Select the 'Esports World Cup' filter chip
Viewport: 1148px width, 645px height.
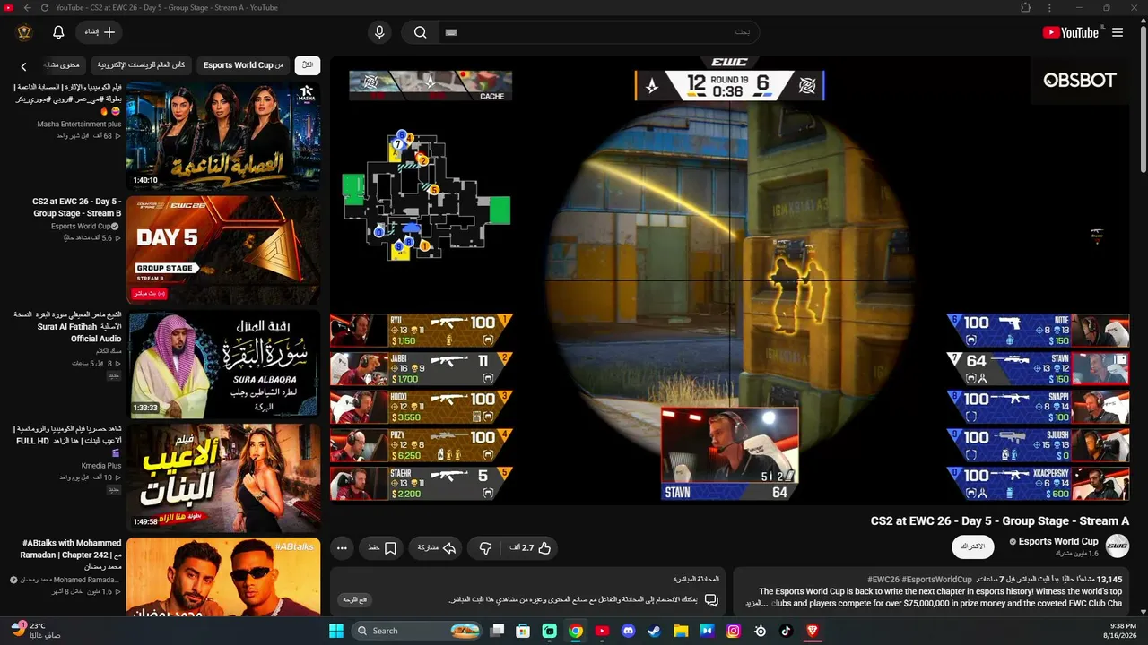pos(243,65)
